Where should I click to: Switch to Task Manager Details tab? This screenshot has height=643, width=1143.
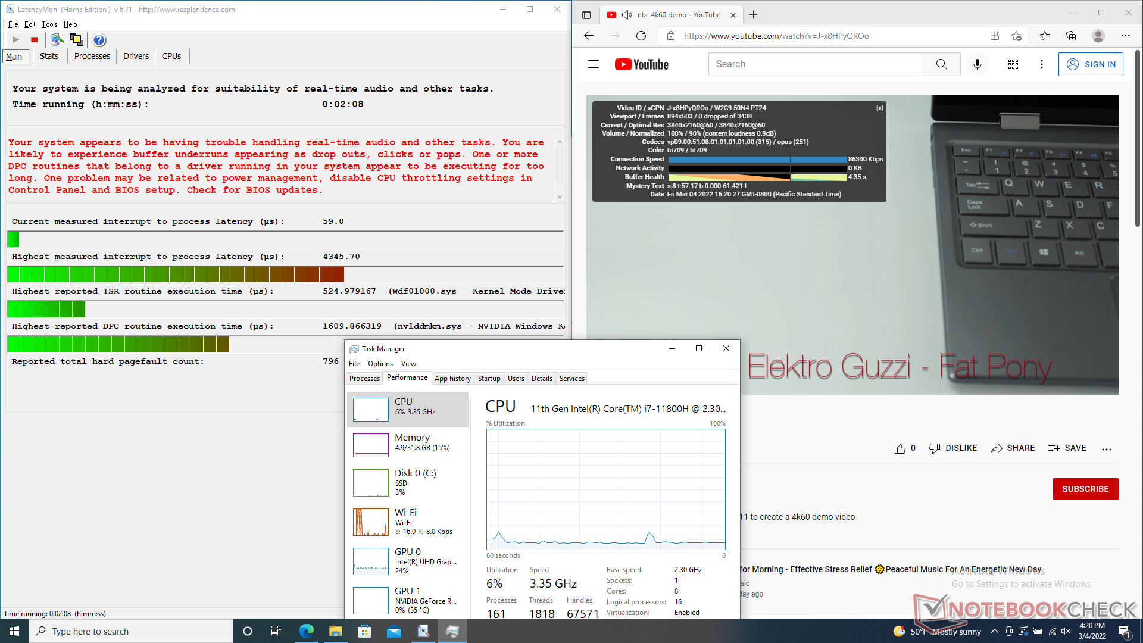542,379
